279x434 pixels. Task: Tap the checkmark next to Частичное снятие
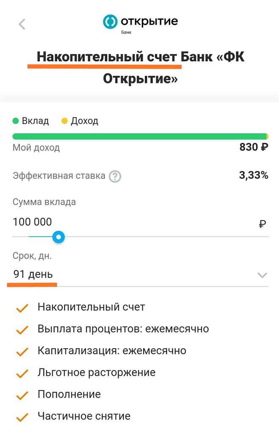click(x=22, y=417)
